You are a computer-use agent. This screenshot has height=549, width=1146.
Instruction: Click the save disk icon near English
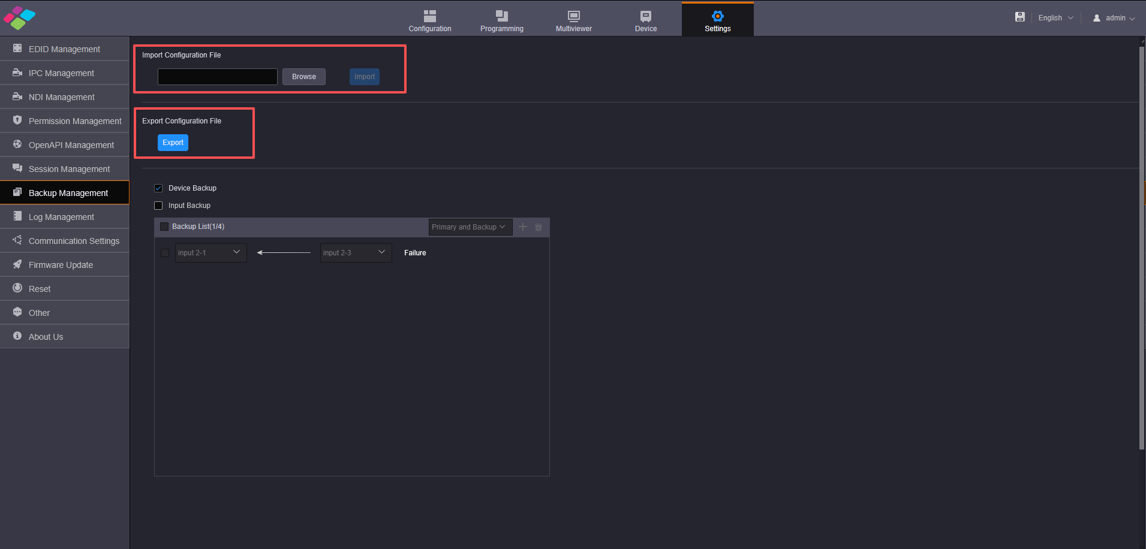[x=1020, y=17]
